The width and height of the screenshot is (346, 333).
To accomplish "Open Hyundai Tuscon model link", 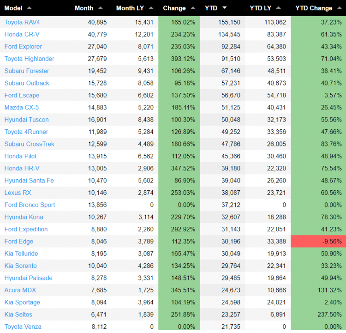I will tap(26, 120).
